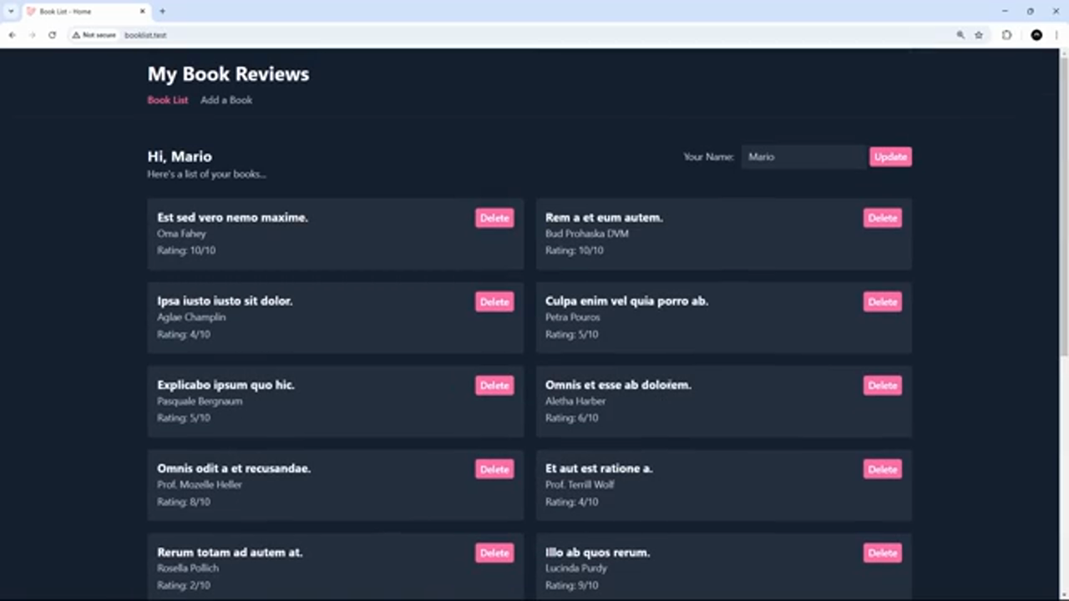The height and width of the screenshot is (601, 1069).
Task: Select the Book List - Home browser tab
Action: tap(86, 12)
